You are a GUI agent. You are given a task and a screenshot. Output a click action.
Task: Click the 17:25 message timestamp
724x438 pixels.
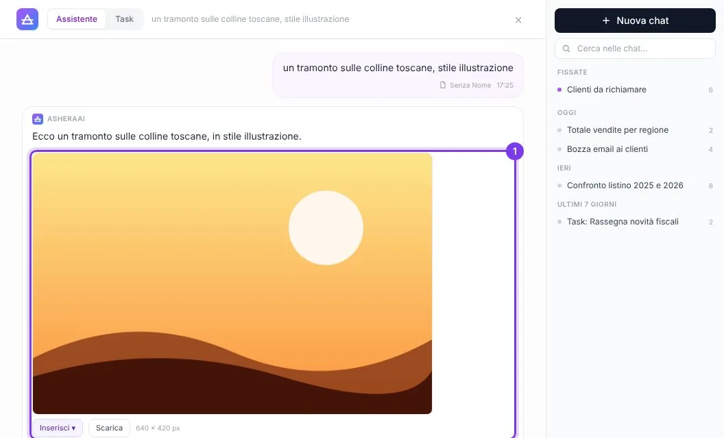coord(505,85)
